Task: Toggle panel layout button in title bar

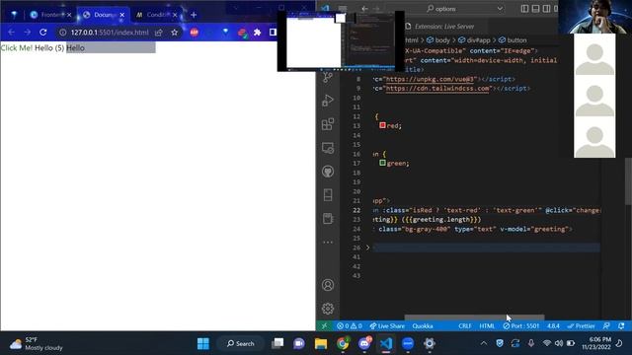Action: coord(535,9)
